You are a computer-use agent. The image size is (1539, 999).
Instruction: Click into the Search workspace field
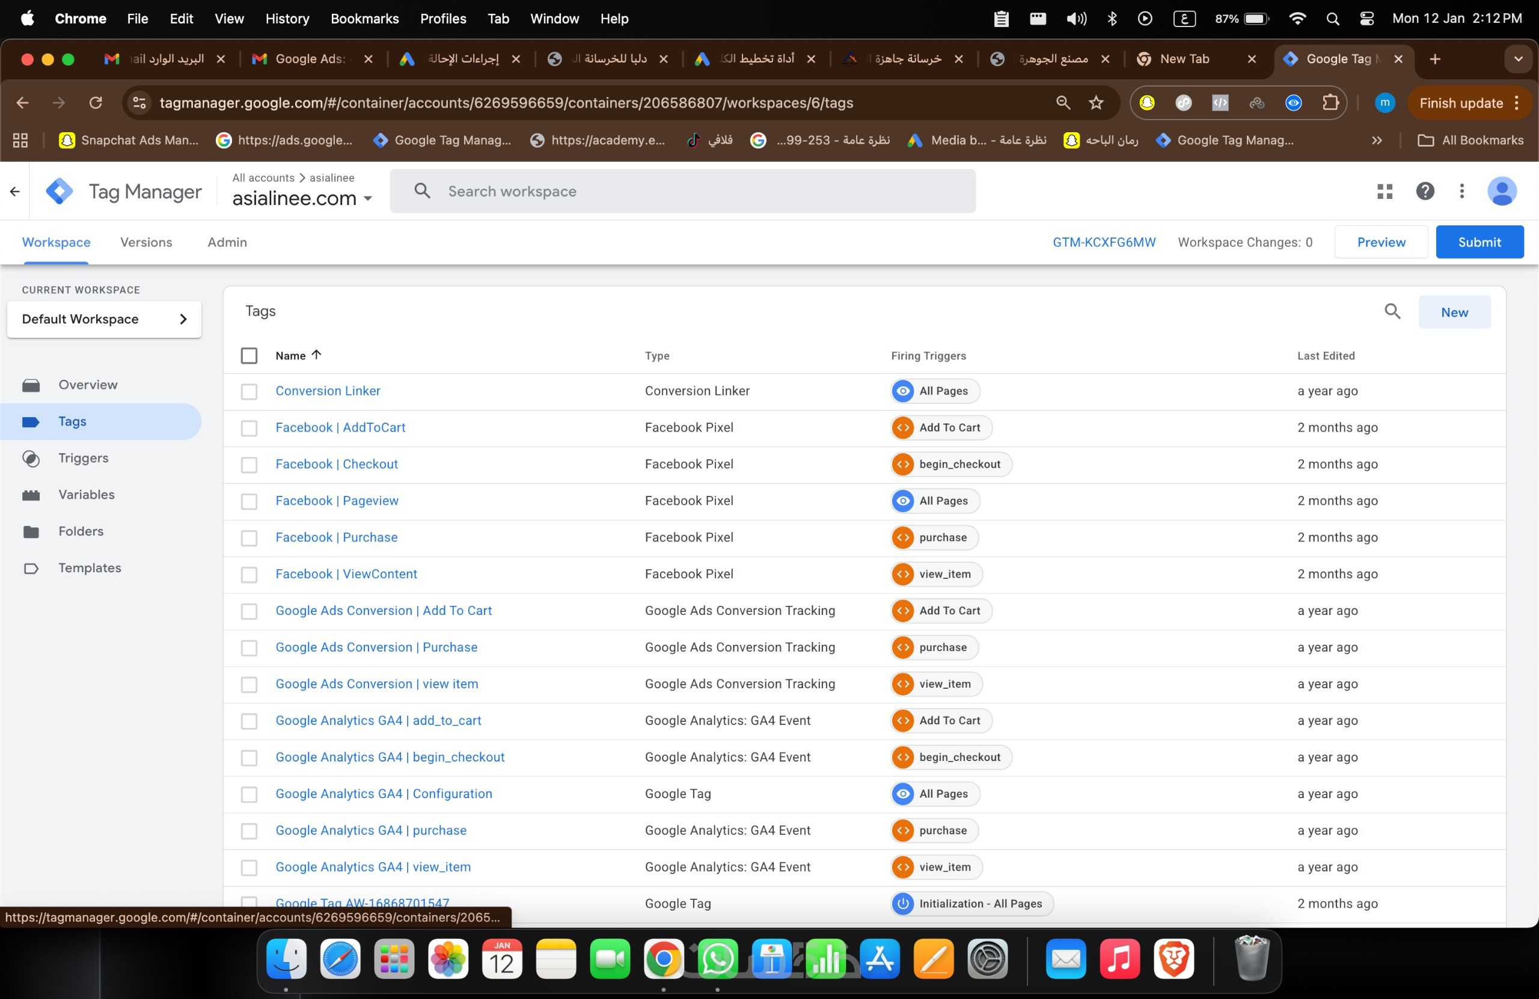[682, 191]
